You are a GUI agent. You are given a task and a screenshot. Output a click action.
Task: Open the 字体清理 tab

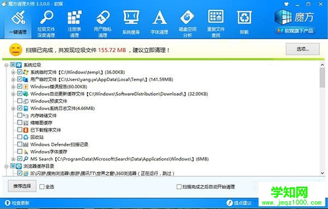pyautogui.click(x=160, y=23)
